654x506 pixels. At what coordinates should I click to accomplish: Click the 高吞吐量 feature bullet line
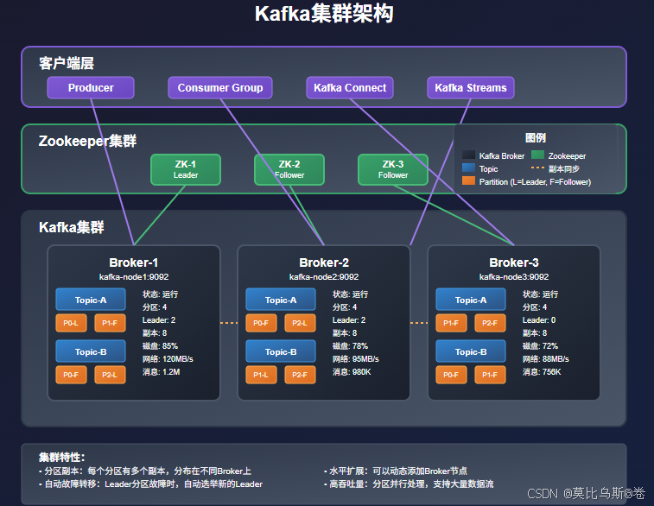click(409, 484)
